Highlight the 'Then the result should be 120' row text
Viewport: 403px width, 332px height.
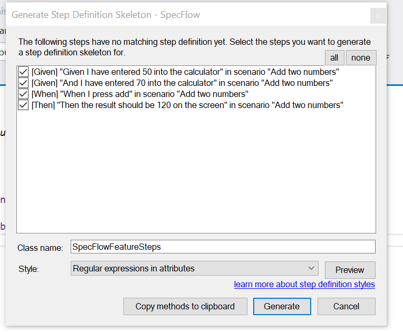coord(187,105)
